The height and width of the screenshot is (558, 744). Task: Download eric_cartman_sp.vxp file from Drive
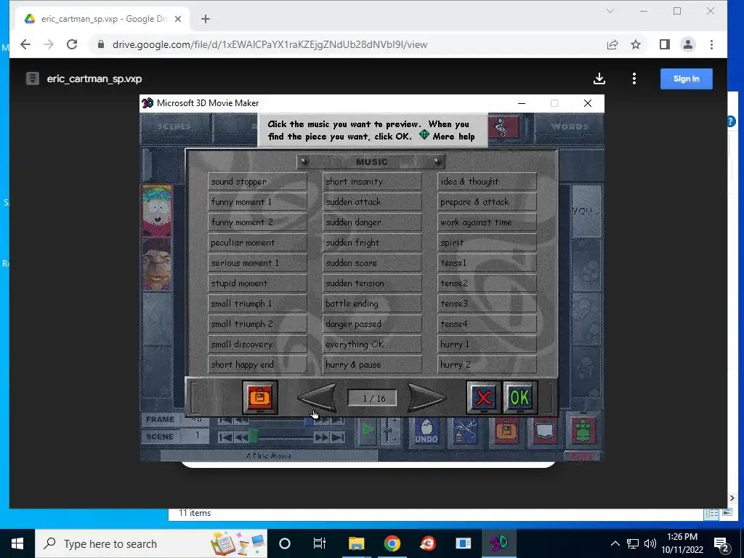point(599,78)
